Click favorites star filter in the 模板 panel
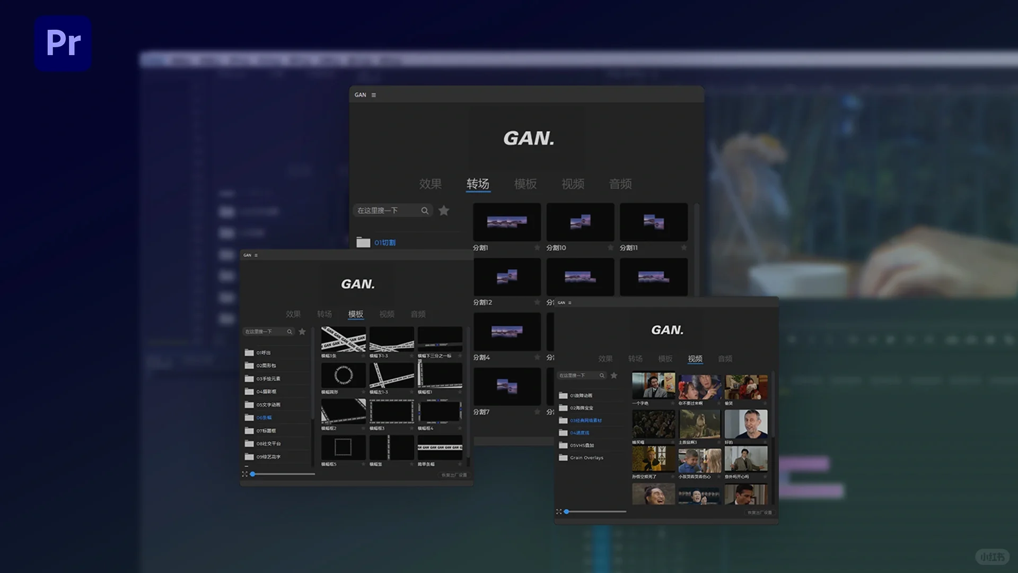Viewport: 1018px width, 573px height. point(302,332)
